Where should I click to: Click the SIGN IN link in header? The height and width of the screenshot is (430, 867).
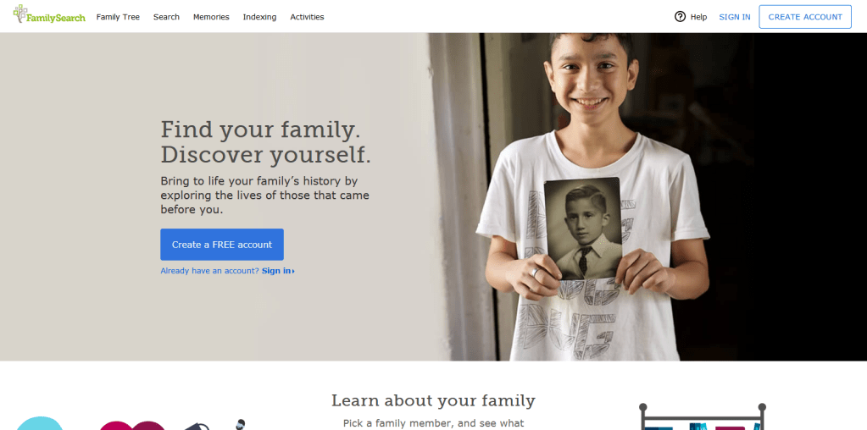(x=734, y=17)
